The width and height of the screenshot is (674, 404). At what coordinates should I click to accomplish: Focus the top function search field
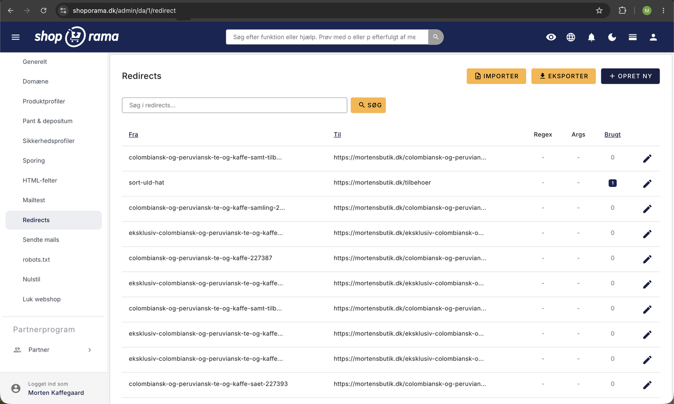coord(327,37)
